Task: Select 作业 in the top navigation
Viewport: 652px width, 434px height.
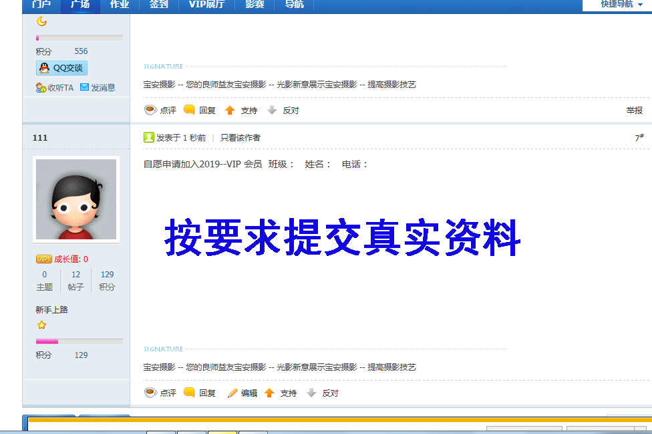Action: [120, 5]
